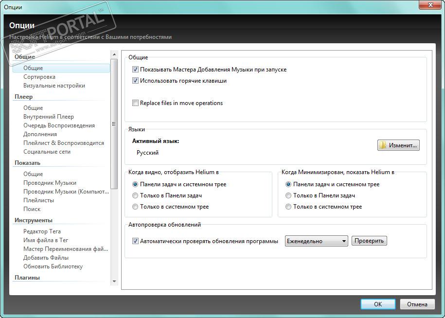Open the Еженедельно update frequency dropdown
This screenshot has width=445, height=318.
[x=317, y=241]
